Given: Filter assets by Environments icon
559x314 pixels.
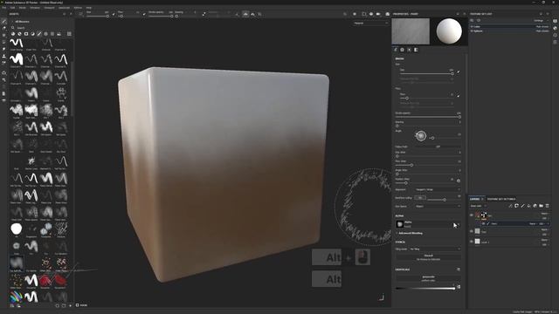Looking at the screenshot, I should coord(59,34).
